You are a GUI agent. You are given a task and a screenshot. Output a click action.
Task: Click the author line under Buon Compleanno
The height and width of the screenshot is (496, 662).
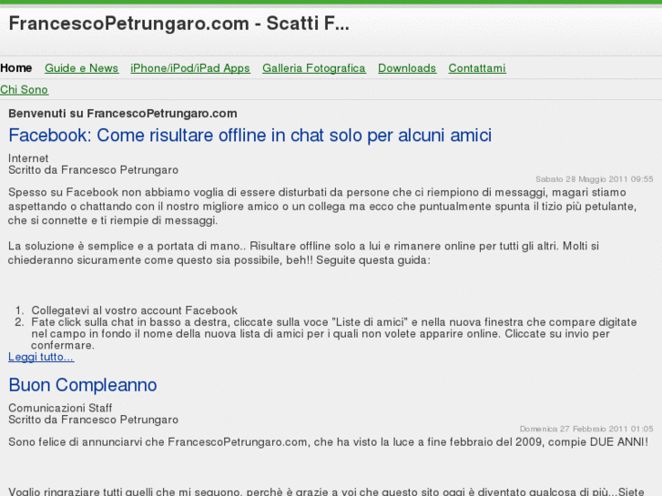click(93, 420)
